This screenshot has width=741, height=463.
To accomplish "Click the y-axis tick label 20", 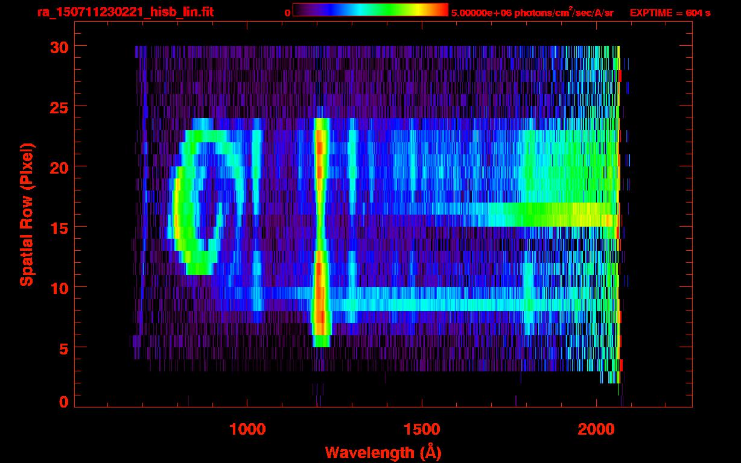I will tap(59, 167).
